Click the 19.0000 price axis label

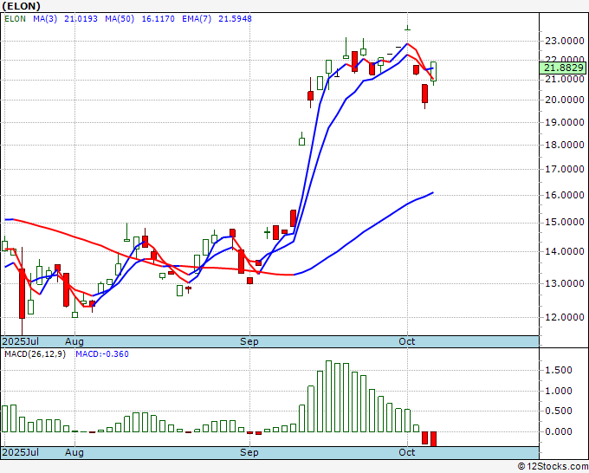click(x=565, y=122)
